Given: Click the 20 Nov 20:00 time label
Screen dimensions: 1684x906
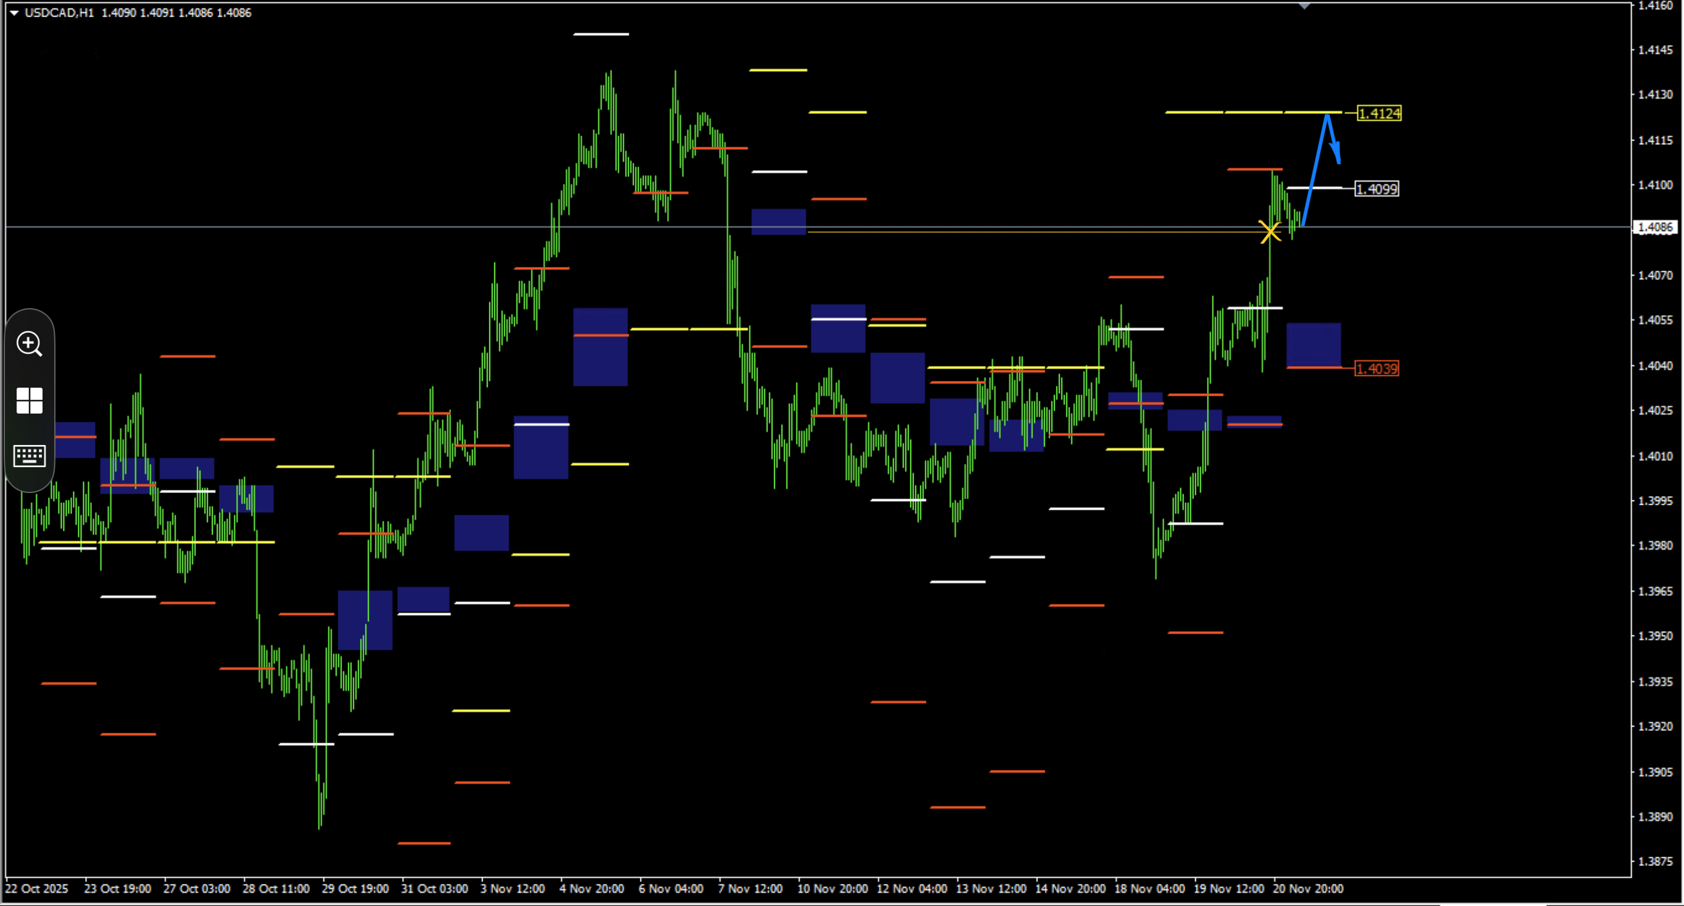Looking at the screenshot, I should (1308, 888).
